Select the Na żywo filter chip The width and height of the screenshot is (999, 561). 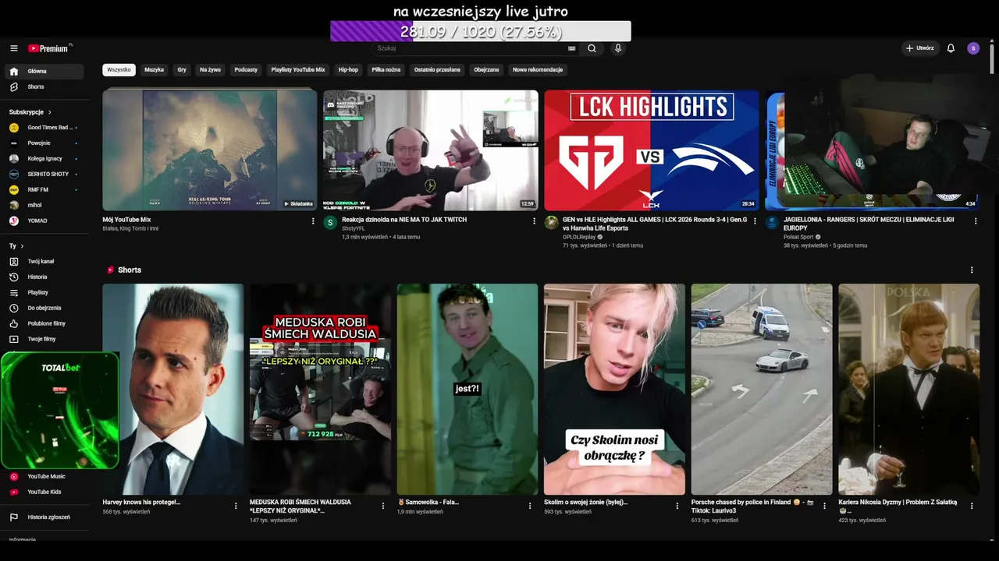(210, 69)
